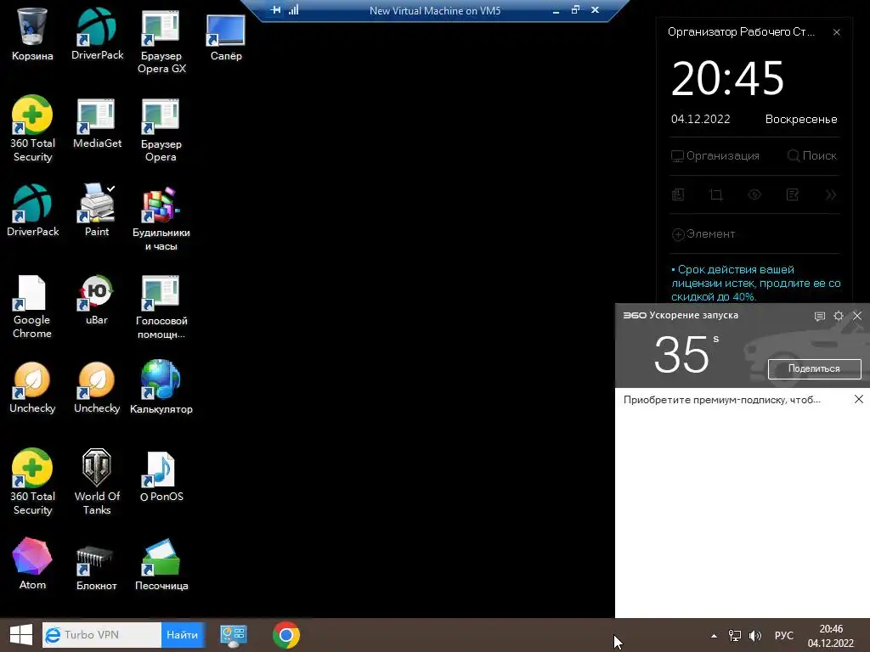The image size is (870, 652).
Task: Open the volume speaker tray icon
Action: (754, 636)
